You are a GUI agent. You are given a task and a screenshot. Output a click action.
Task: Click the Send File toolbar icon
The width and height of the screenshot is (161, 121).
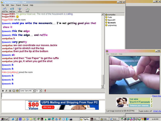(5, 10)
